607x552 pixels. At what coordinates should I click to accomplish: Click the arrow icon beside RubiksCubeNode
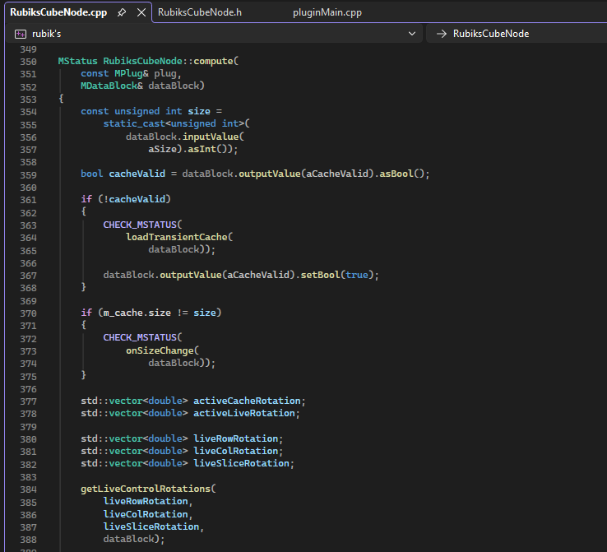(x=442, y=34)
